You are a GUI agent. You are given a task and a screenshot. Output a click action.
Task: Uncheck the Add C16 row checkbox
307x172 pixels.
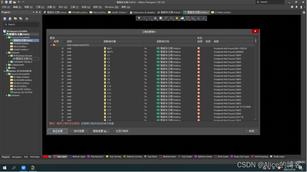tap(62, 107)
